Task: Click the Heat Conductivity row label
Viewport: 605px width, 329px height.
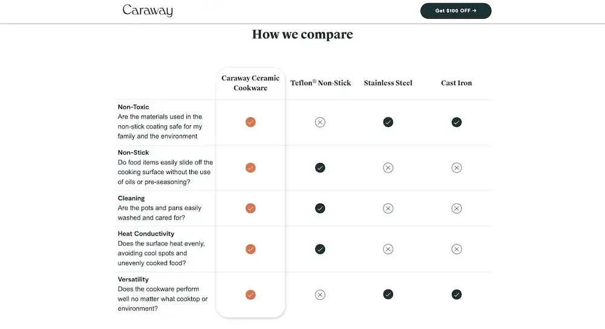Action: pyautogui.click(x=146, y=233)
